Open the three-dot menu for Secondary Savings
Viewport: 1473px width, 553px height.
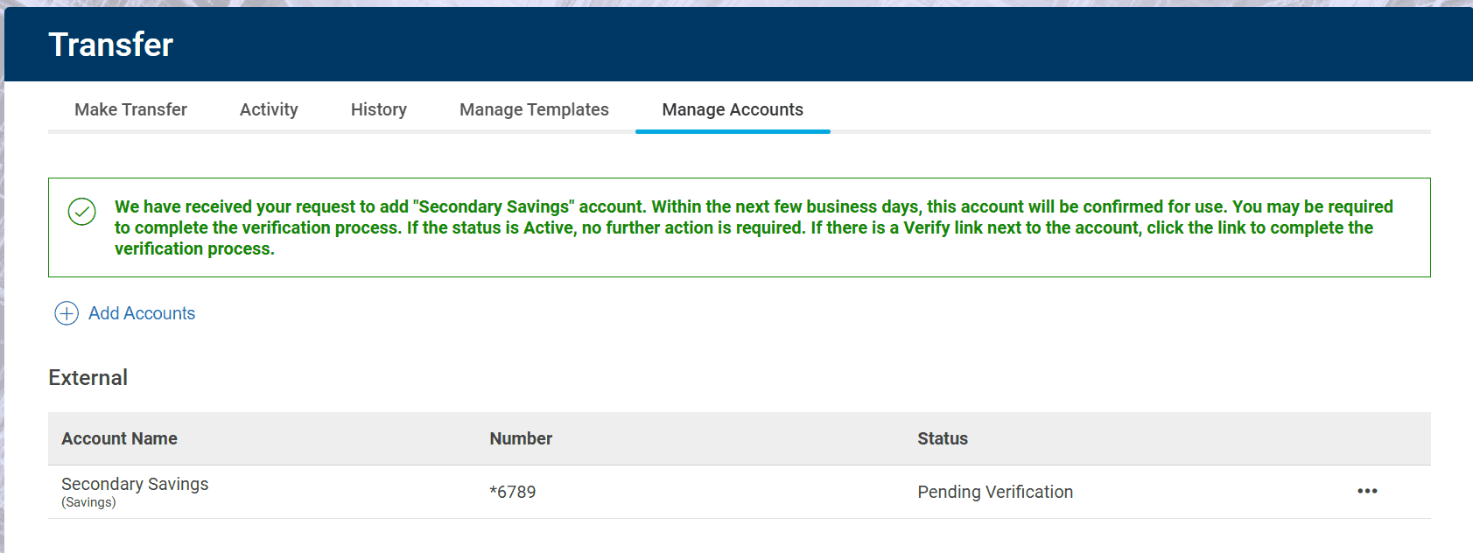(x=1367, y=492)
